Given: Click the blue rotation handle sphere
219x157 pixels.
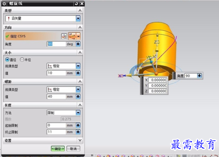Looking at the screenshot, I should pos(151,62).
